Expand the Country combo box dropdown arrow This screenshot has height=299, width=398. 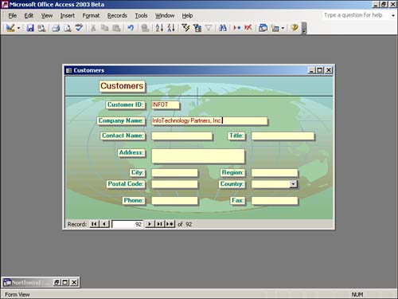[x=293, y=184]
